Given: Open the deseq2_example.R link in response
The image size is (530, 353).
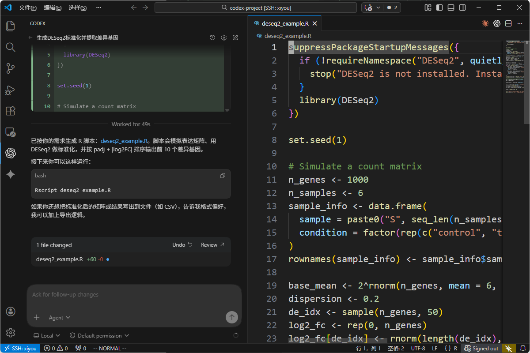Looking at the screenshot, I should 124,141.
